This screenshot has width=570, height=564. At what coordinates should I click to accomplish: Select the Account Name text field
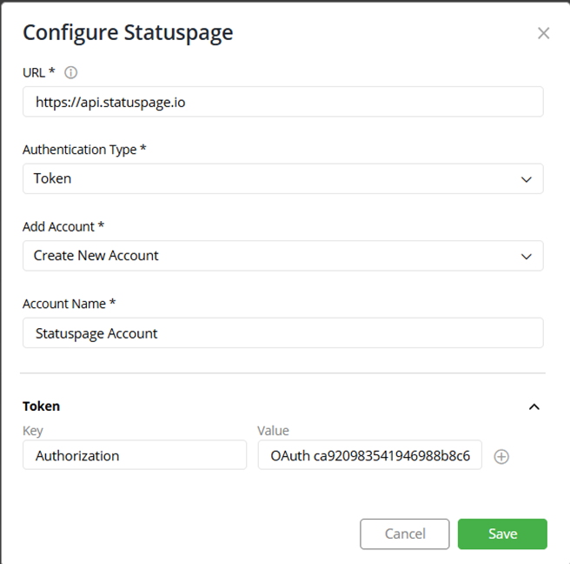coord(283,332)
